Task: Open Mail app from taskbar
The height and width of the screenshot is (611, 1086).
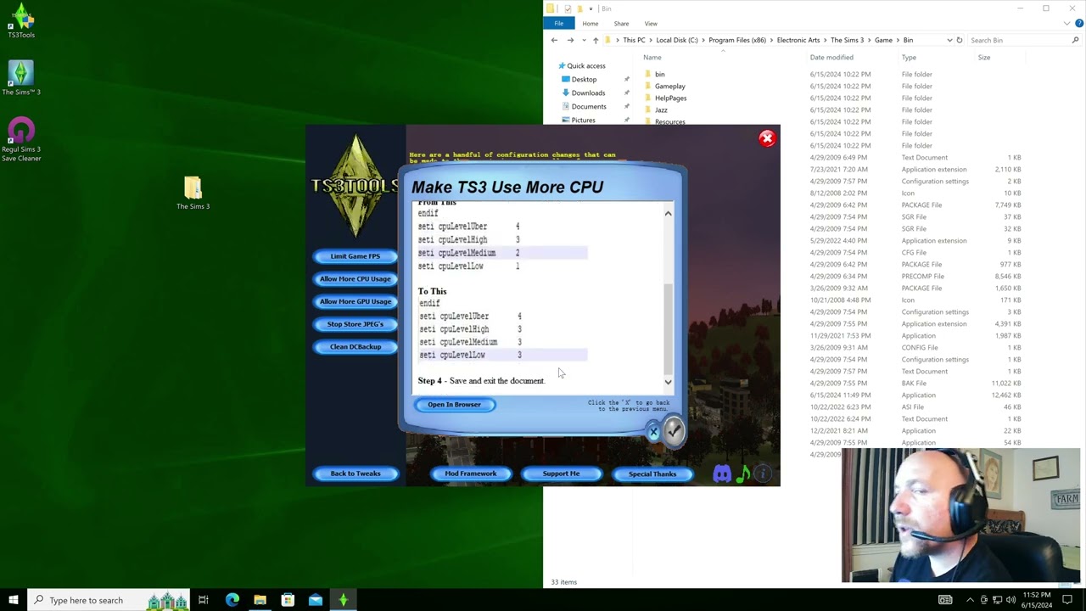Action: [316, 600]
